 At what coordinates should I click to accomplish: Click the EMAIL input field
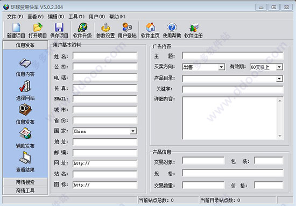click(105, 99)
